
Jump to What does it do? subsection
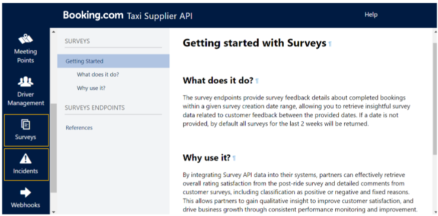(98, 74)
